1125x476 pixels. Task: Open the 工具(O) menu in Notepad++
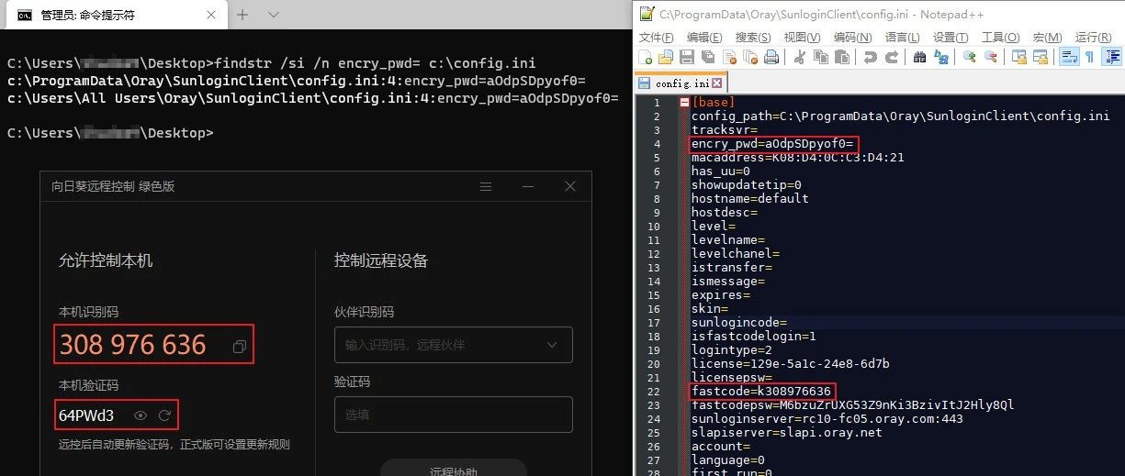point(1000,37)
